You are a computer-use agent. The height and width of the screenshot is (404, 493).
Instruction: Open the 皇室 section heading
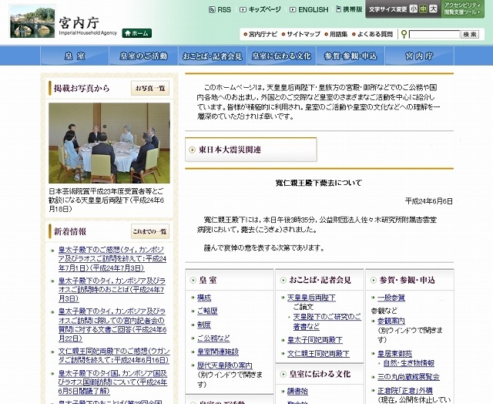tap(207, 280)
